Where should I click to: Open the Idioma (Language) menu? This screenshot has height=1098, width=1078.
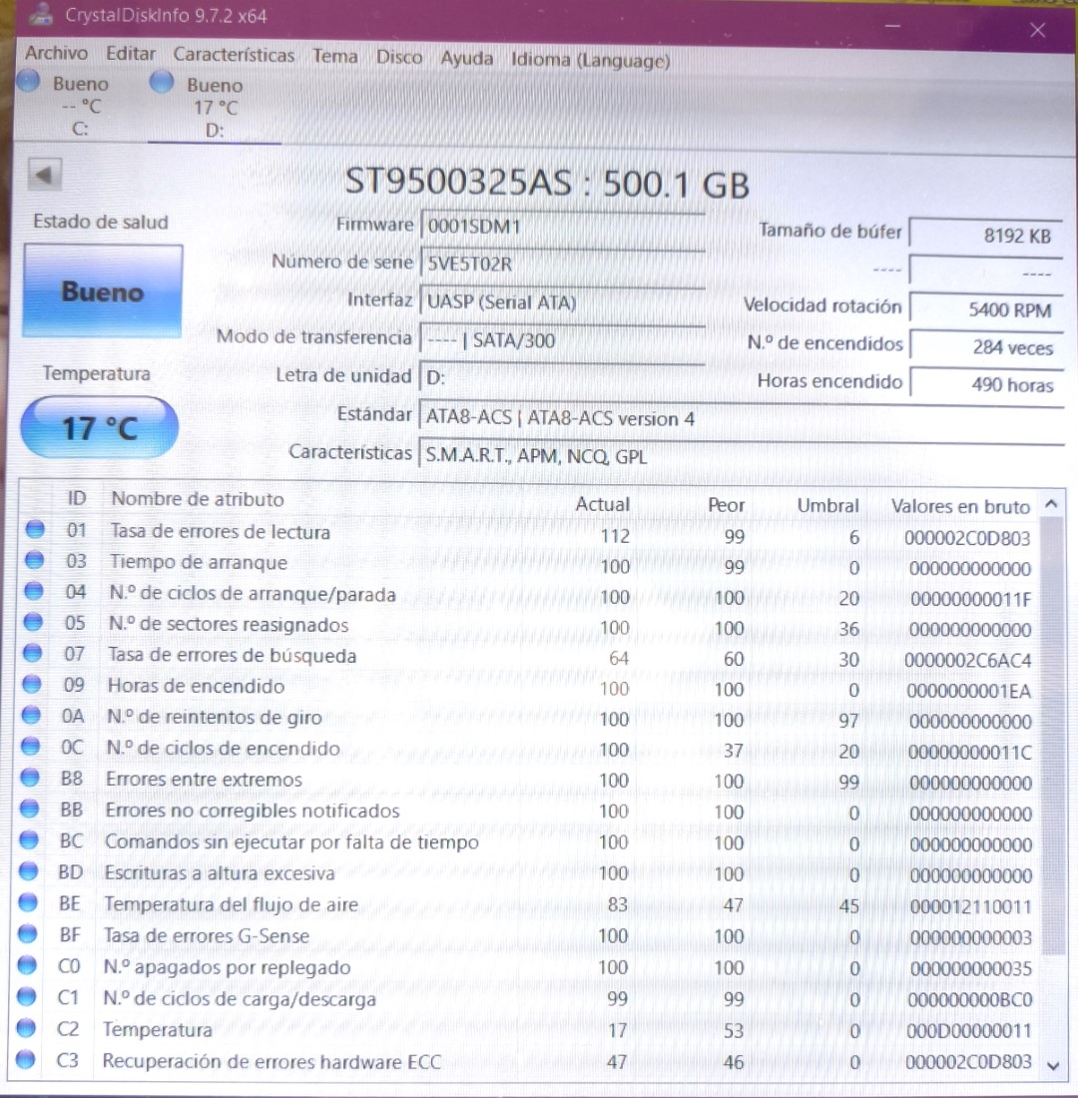(x=591, y=60)
